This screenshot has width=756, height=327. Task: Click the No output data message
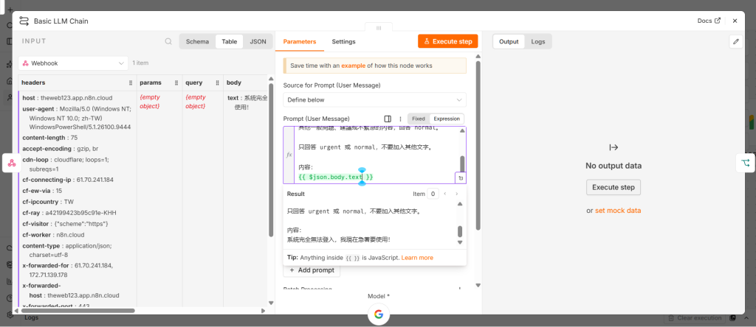[x=614, y=166]
